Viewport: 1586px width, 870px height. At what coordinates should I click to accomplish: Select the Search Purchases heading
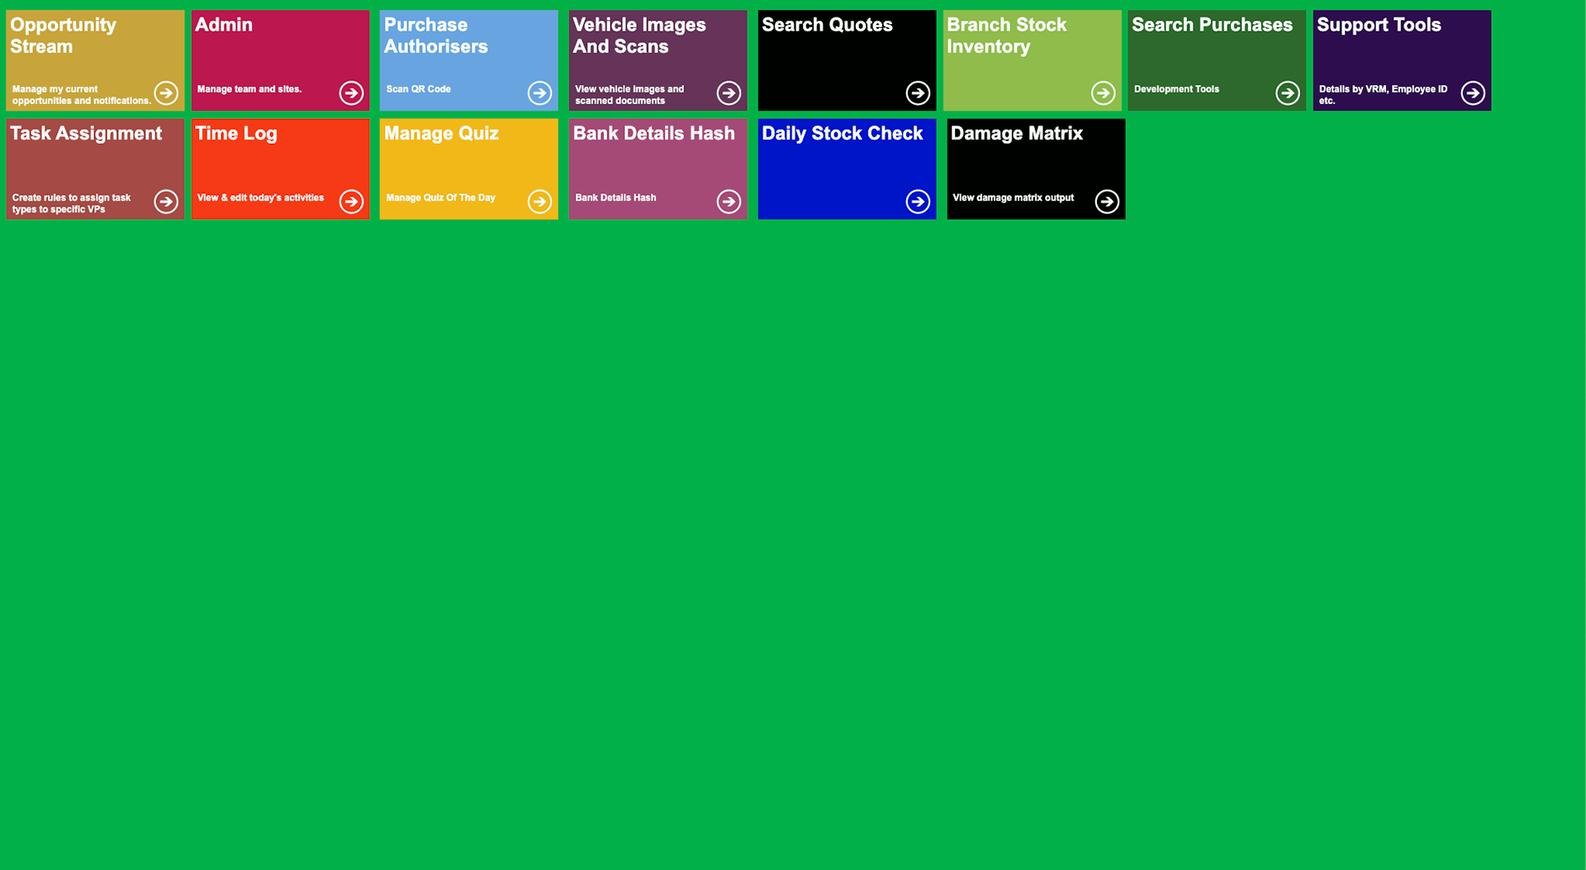tap(1212, 25)
